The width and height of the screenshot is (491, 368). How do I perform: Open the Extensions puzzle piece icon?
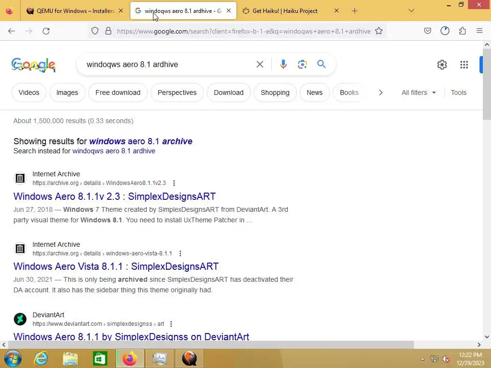coord(462,31)
